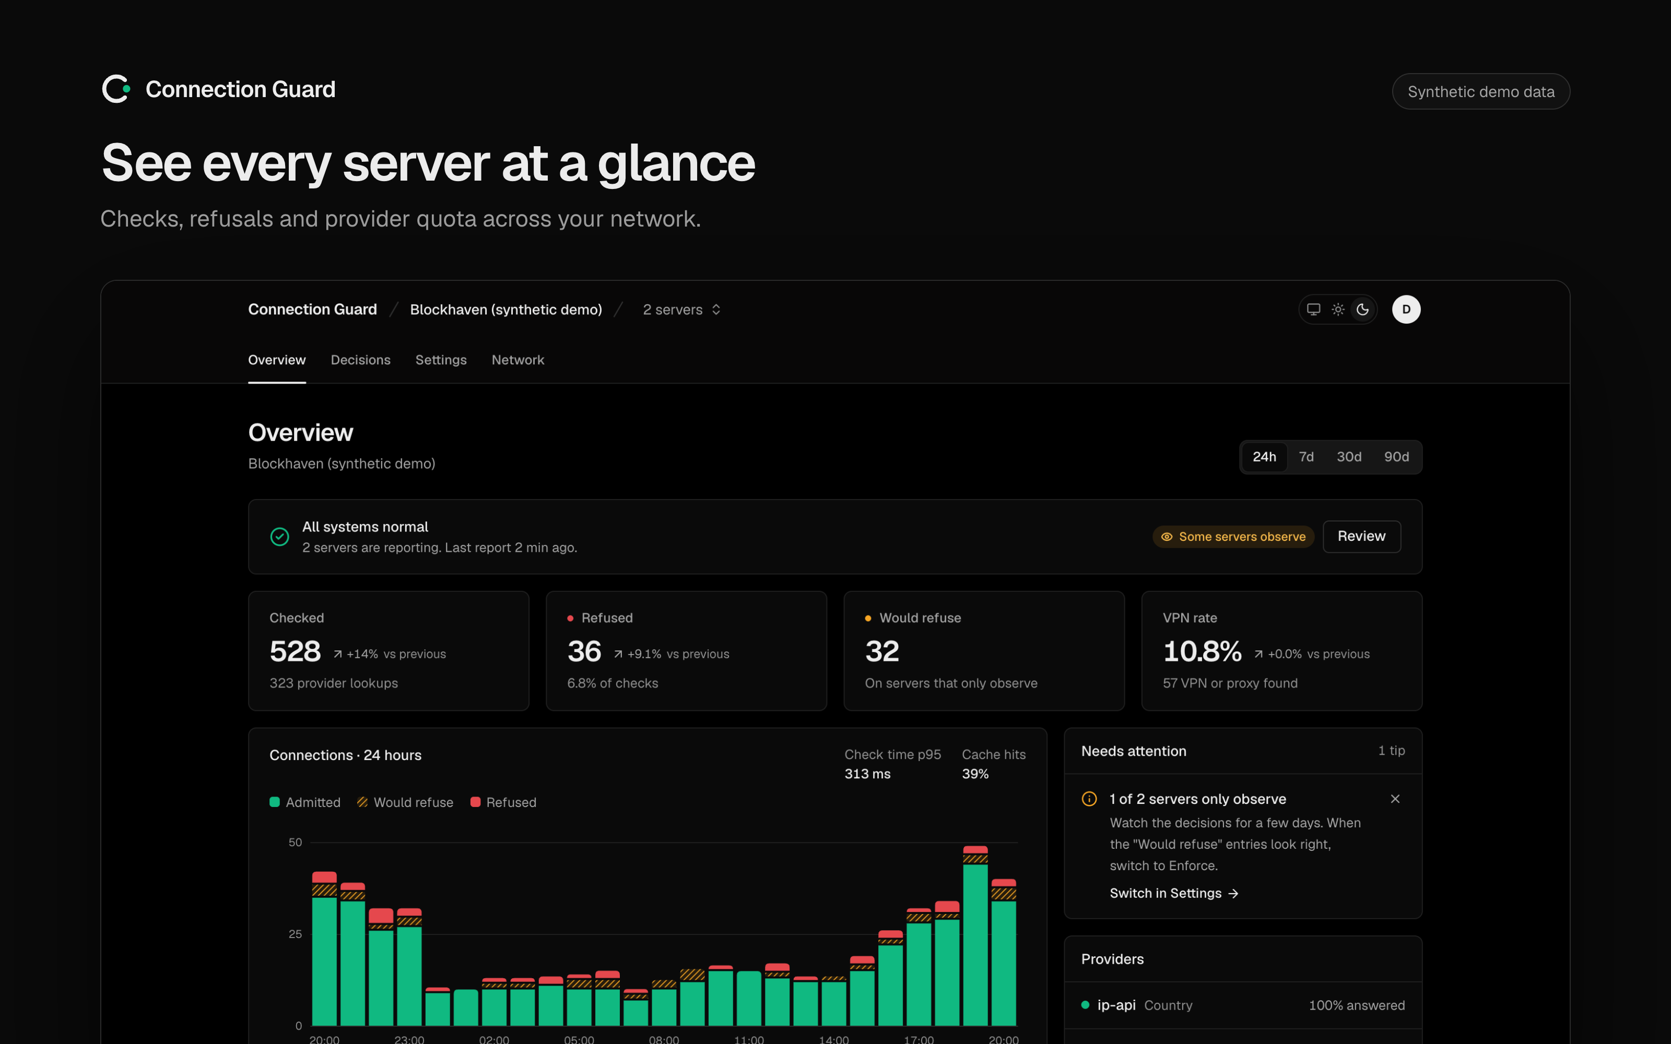Toggle Admitted series in chart legend
The width and height of the screenshot is (1671, 1044).
click(305, 802)
